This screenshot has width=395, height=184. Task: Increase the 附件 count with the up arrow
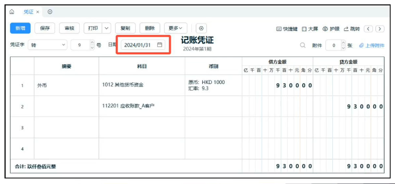(343, 43)
